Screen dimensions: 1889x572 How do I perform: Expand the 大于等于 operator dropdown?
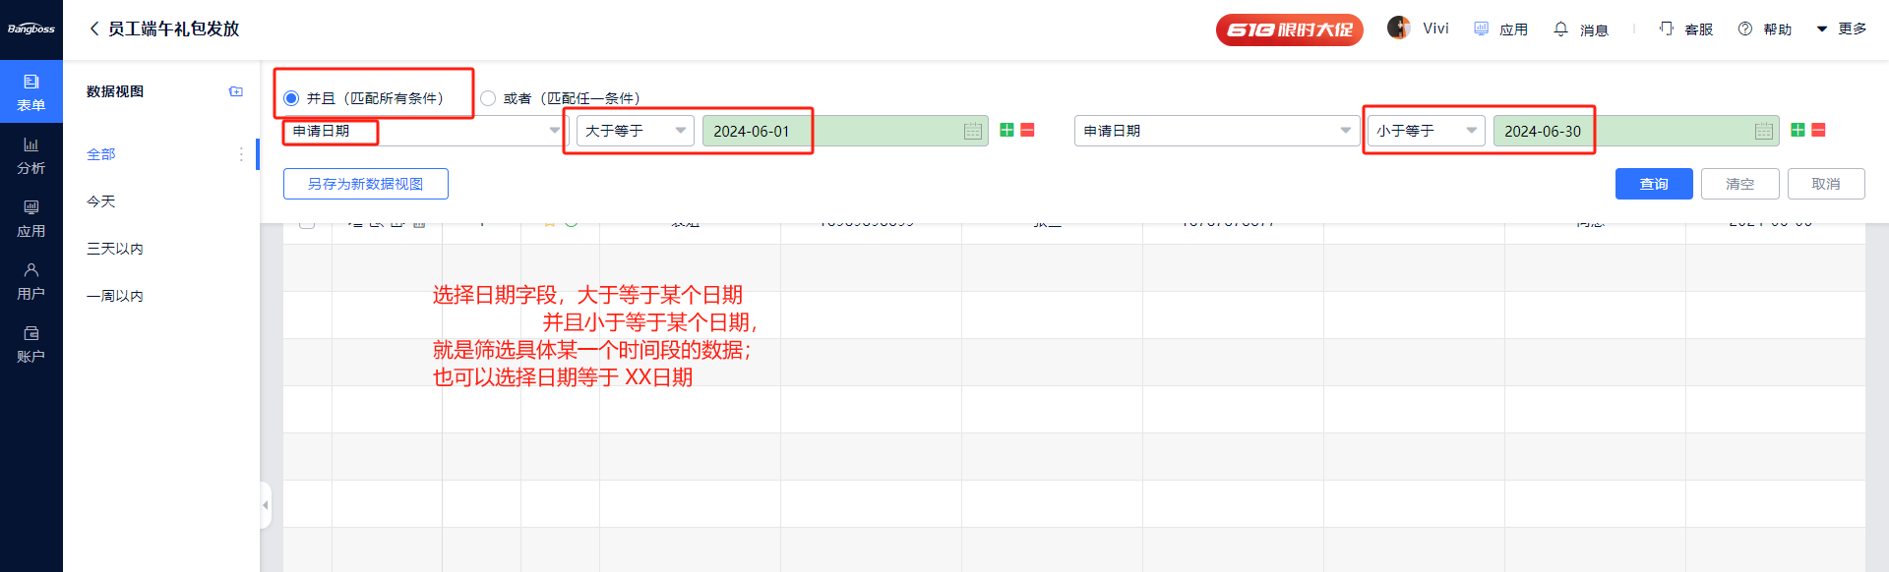click(635, 131)
